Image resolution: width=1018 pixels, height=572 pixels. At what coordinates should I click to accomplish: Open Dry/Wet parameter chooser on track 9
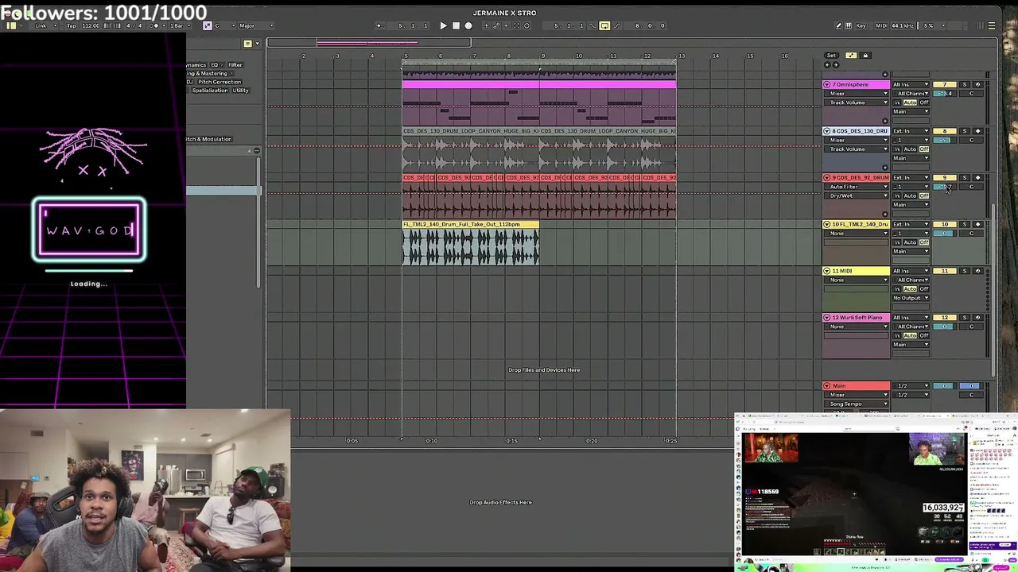(x=857, y=195)
